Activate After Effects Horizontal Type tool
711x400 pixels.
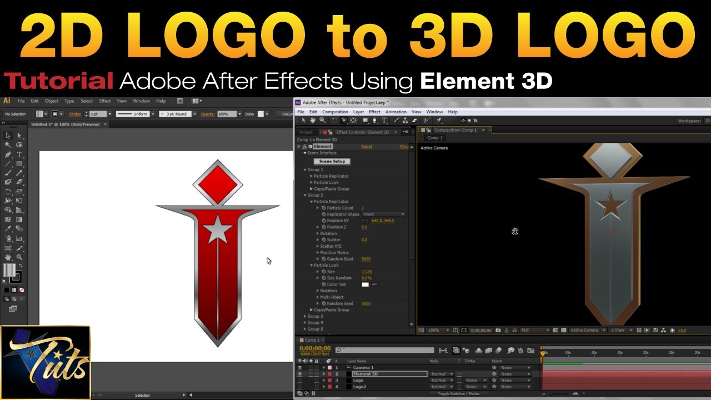[x=384, y=120]
